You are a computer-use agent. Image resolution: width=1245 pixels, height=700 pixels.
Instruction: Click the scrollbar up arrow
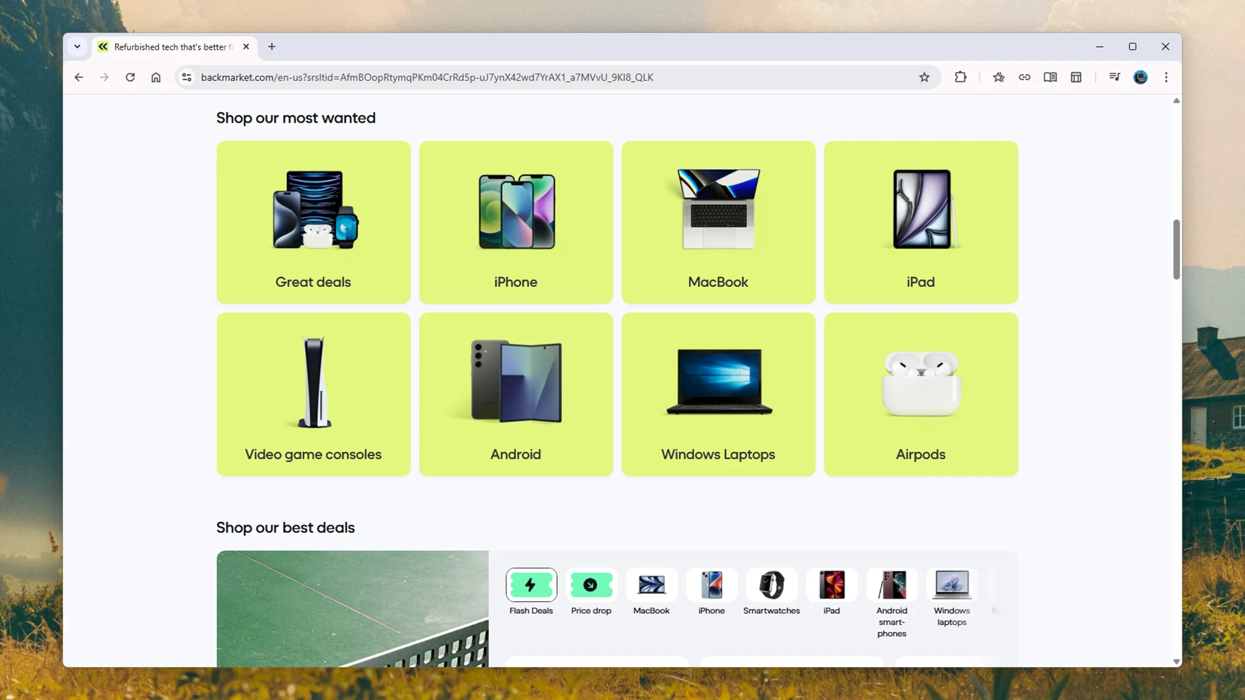click(x=1176, y=101)
